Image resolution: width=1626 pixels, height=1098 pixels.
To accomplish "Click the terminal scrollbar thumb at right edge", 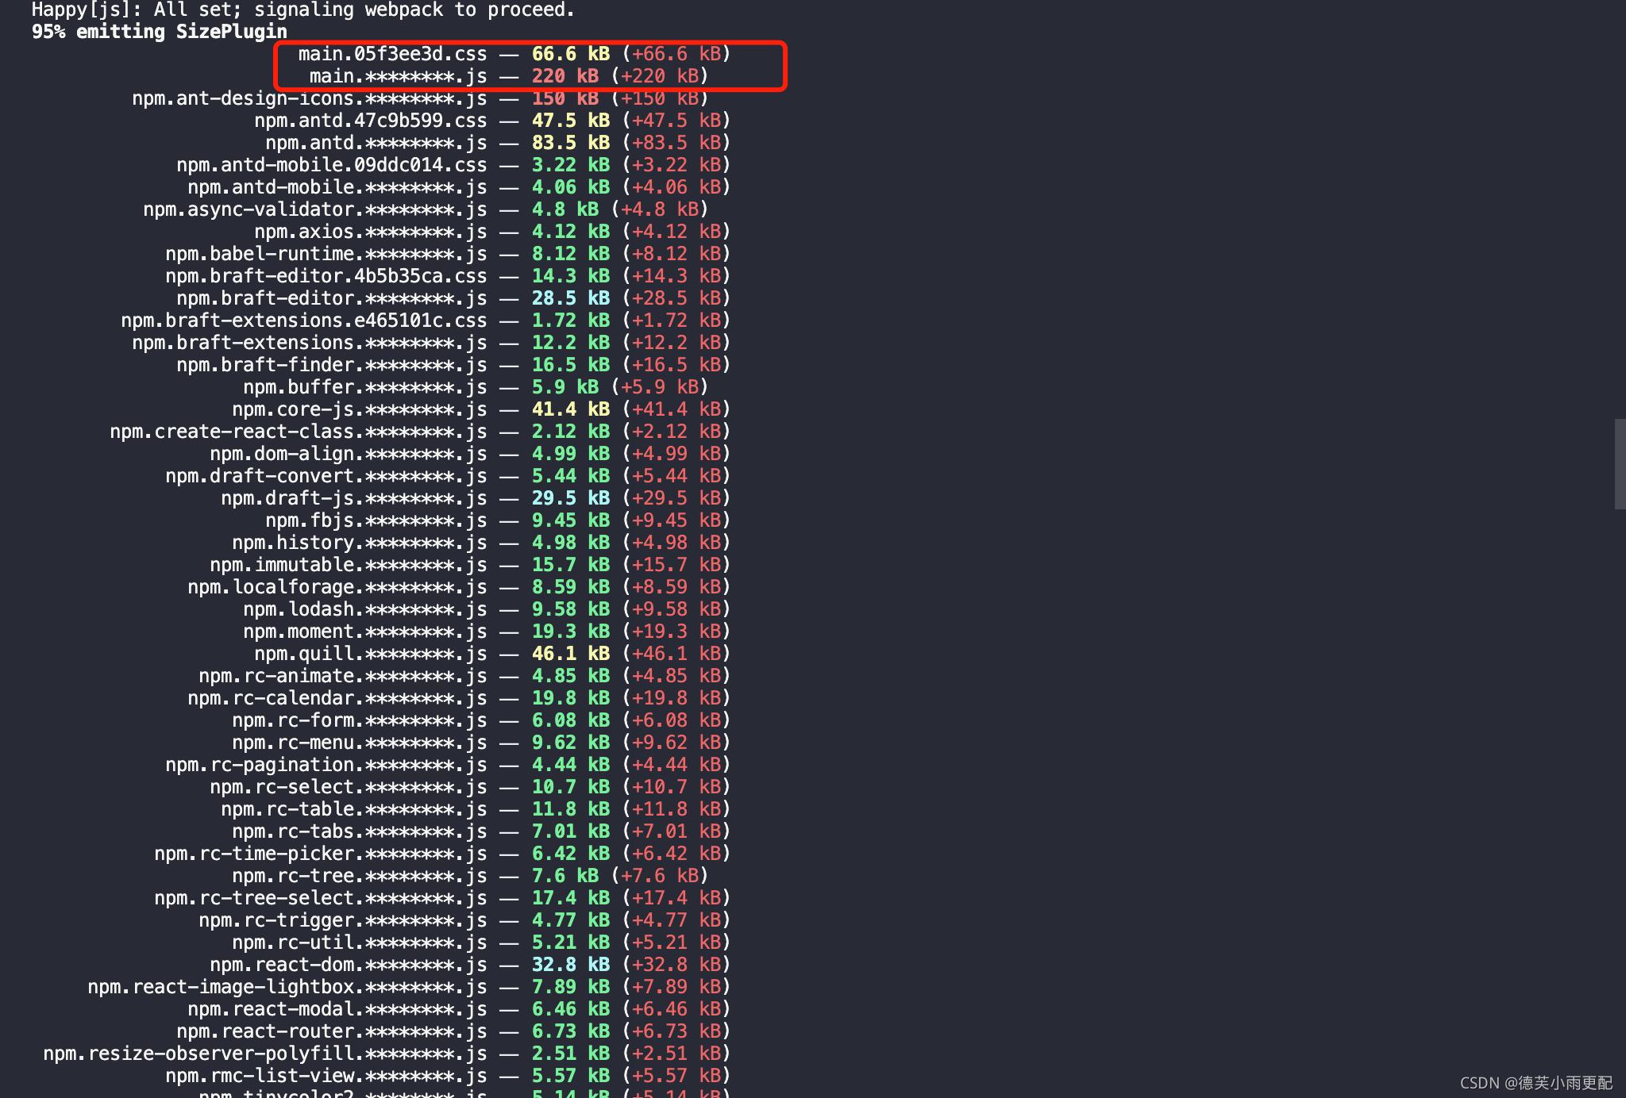I will tap(1620, 464).
